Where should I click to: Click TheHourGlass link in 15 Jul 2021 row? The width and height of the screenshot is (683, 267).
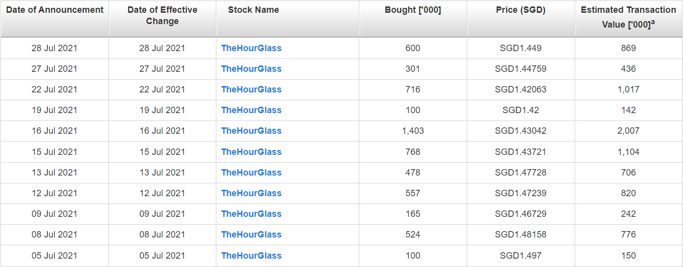pyautogui.click(x=251, y=152)
